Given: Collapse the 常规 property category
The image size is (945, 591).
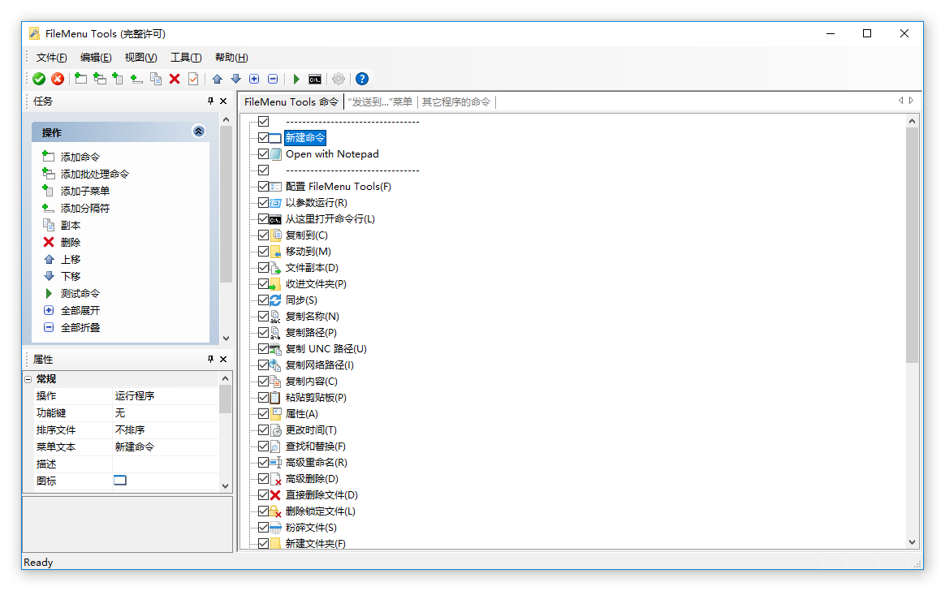Looking at the screenshot, I should (x=28, y=379).
